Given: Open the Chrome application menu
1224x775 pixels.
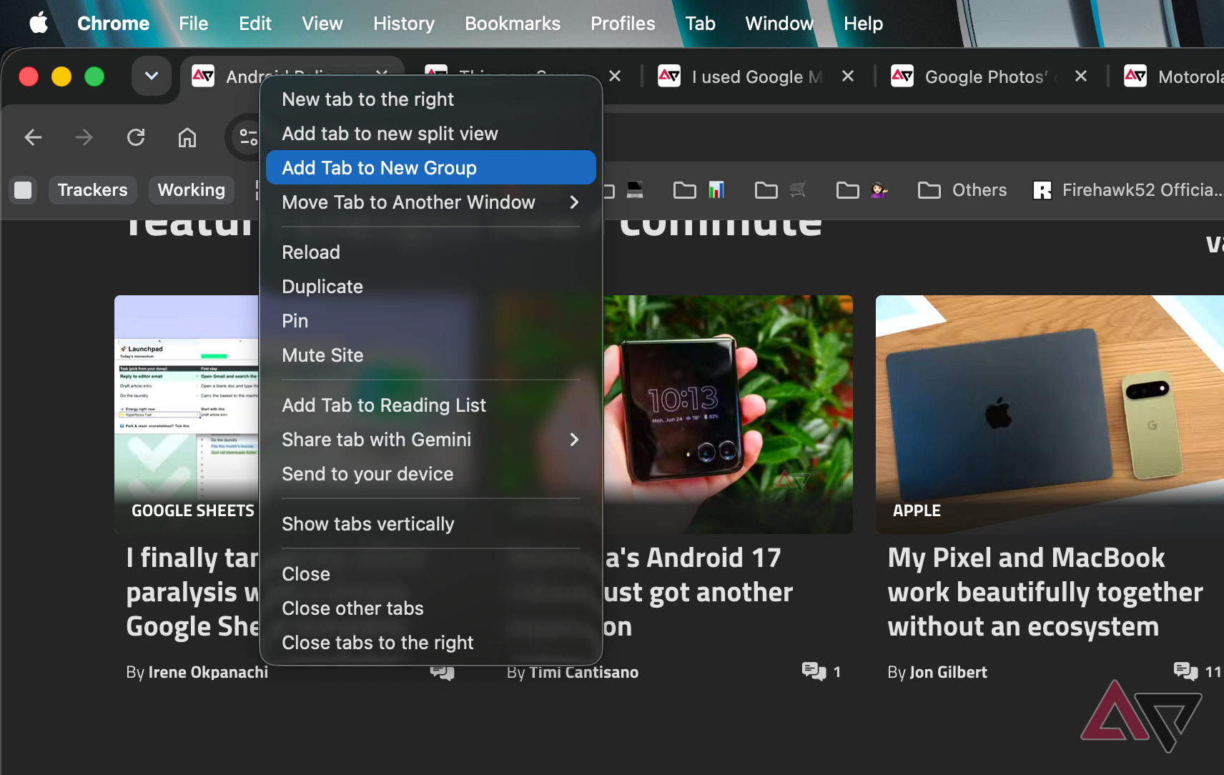Looking at the screenshot, I should coord(113,24).
